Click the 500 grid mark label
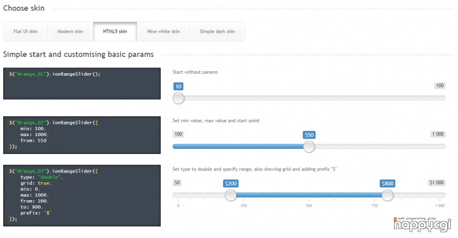The width and height of the screenshot is (458, 238). coord(309,205)
